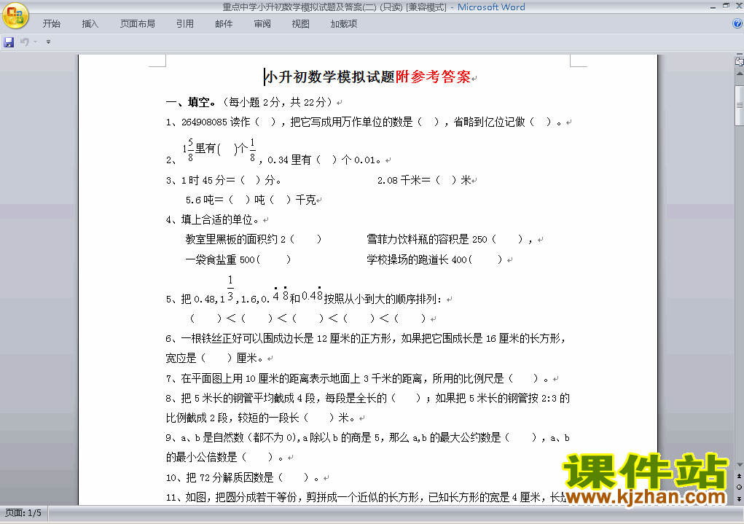The height and width of the screenshot is (524, 744).
Task: Click the text 6、一根铁丝正好可以围成边长是
Action: point(240,338)
